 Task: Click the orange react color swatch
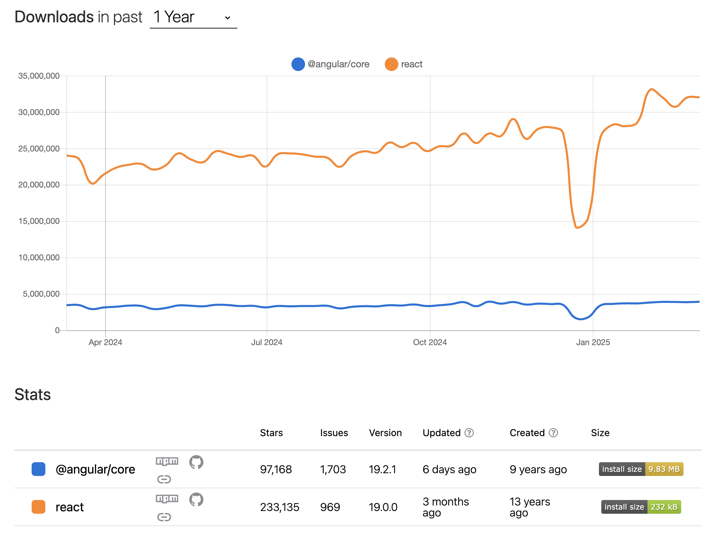38,507
